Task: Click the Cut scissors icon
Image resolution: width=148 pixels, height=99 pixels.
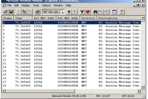Action: click(x=19, y=12)
